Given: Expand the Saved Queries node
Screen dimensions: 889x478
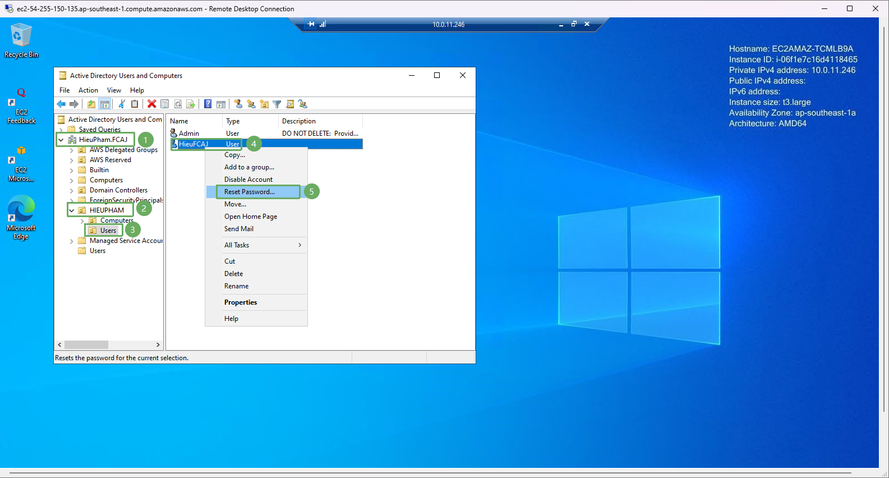Looking at the screenshot, I should (61, 130).
